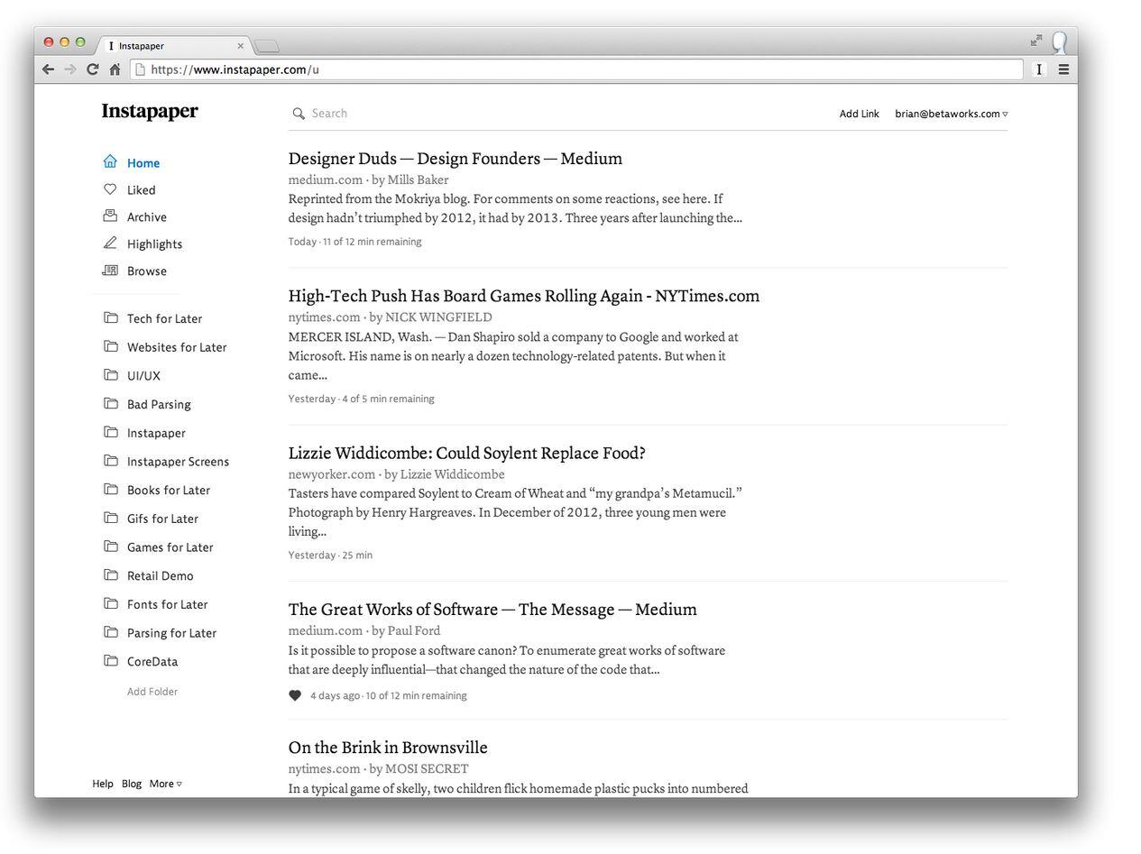Screen dimensions: 1141x854
Task: Click the browser forward arrow
Action: point(70,69)
